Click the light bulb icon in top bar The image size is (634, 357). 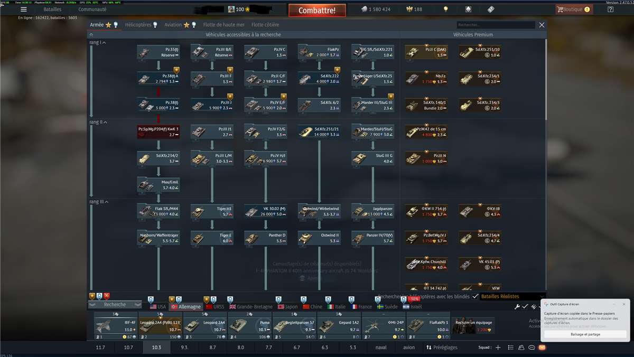pyautogui.click(x=445, y=10)
